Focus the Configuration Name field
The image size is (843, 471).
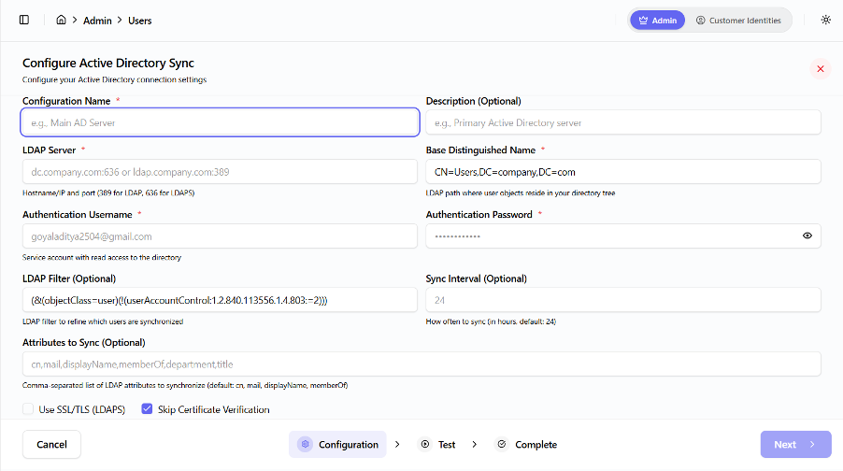click(220, 122)
